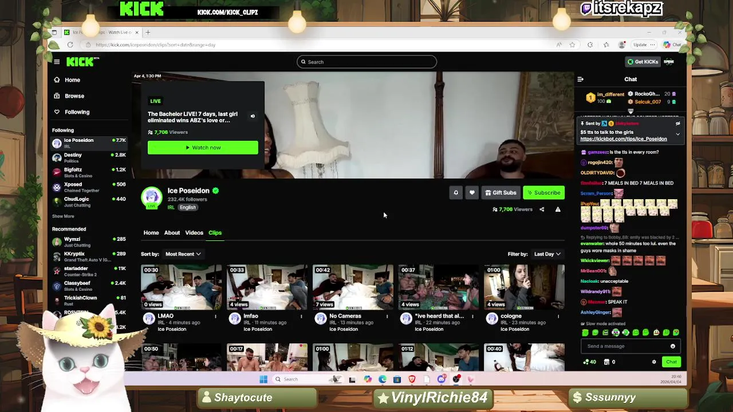The height and width of the screenshot is (412, 733).
Task: Open Wymzi in Recommended channels
Action: [x=89, y=242]
